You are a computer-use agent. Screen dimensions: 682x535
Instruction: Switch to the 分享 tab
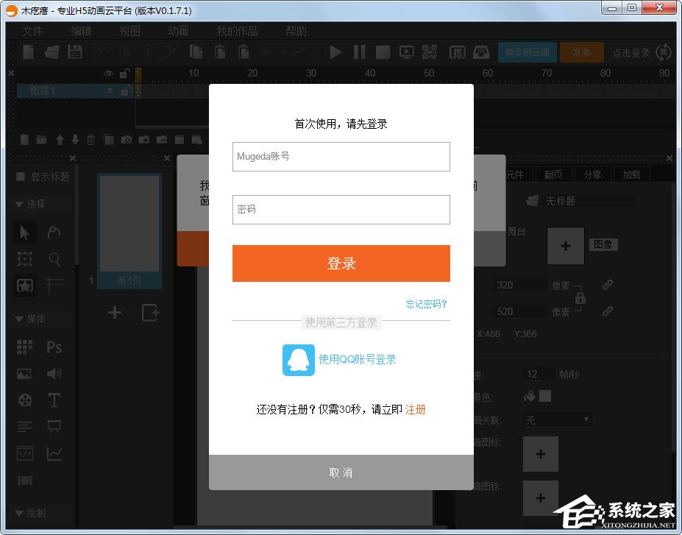coord(592,174)
